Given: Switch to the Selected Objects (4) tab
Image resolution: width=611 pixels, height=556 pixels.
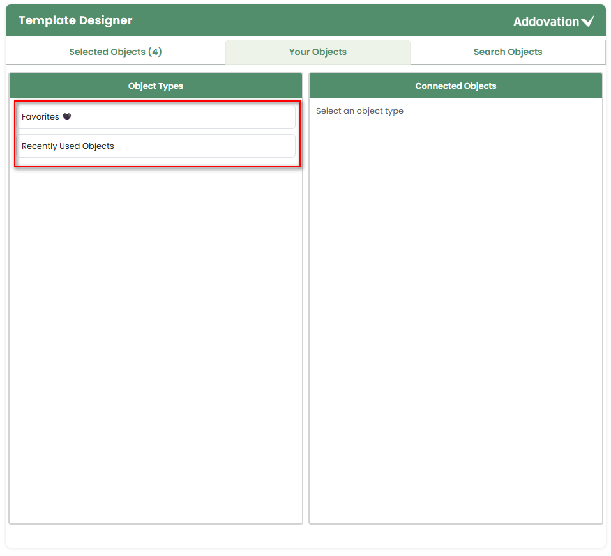Looking at the screenshot, I should pyautogui.click(x=116, y=52).
